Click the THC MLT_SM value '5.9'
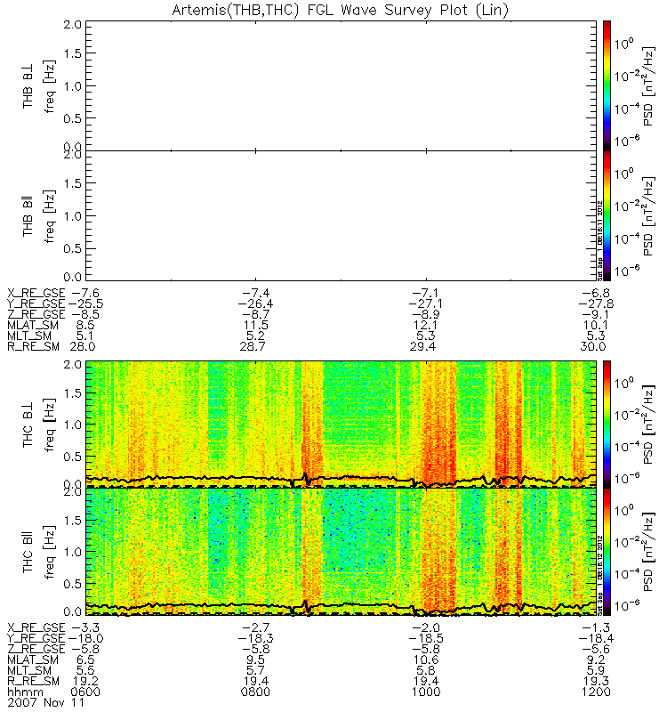667x712 pixels. tap(596, 671)
